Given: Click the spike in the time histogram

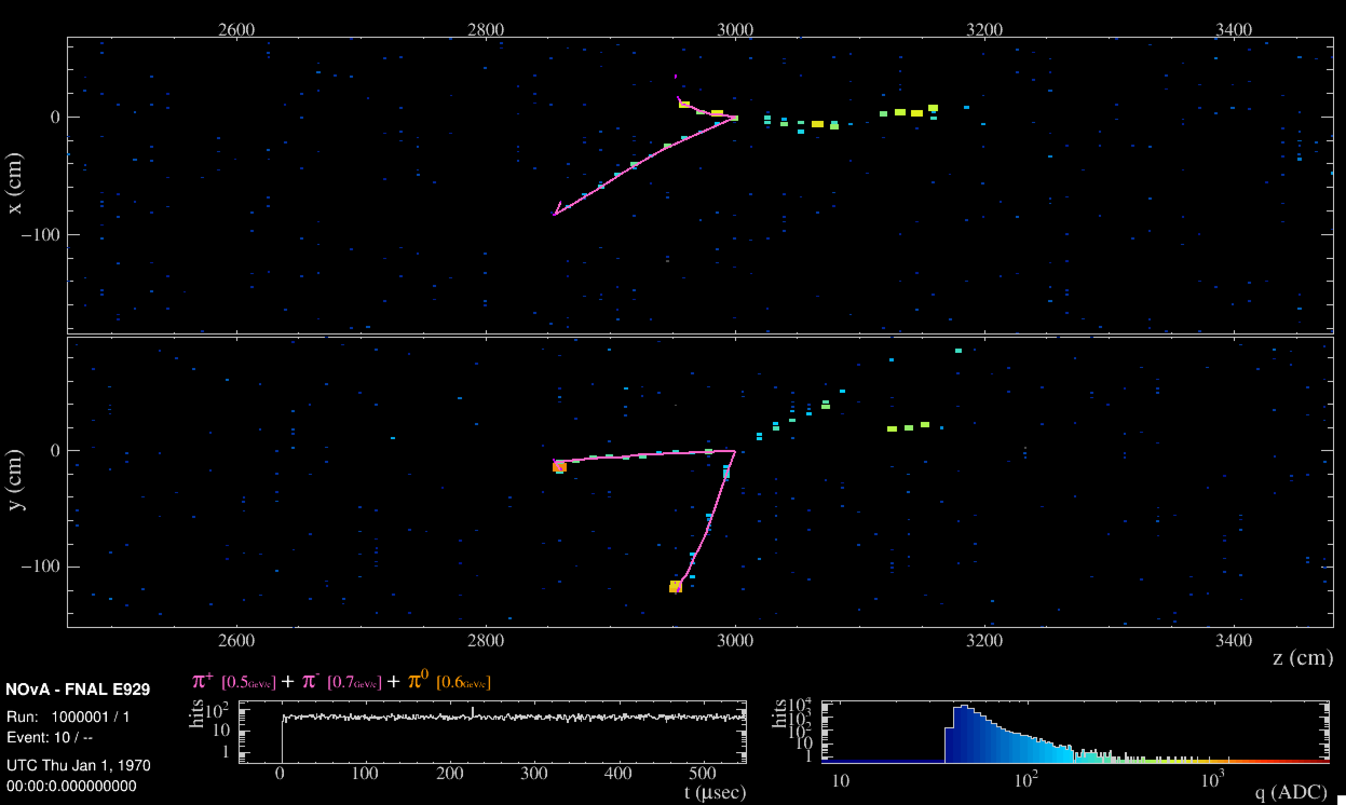Looking at the screenshot, I should click(473, 710).
